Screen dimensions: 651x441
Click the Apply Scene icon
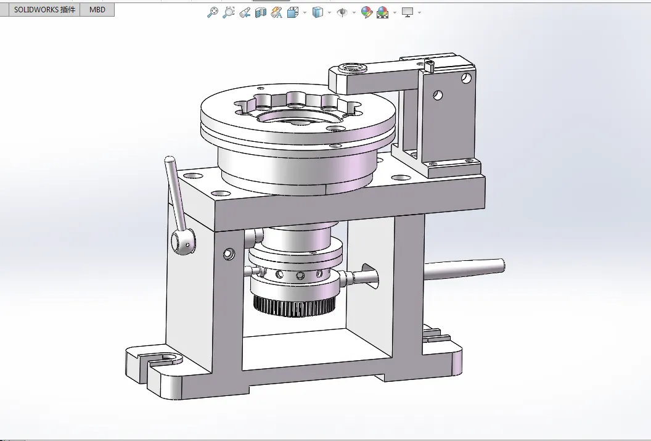click(x=383, y=12)
